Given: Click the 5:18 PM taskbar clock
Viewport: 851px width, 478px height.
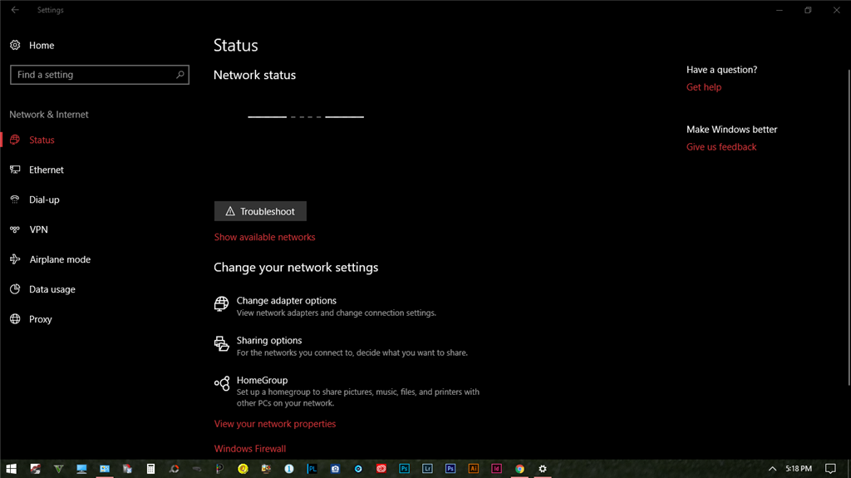Looking at the screenshot, I should tap(799, 468).
